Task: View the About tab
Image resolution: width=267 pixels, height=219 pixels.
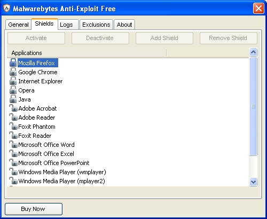Action: point(124,25)
